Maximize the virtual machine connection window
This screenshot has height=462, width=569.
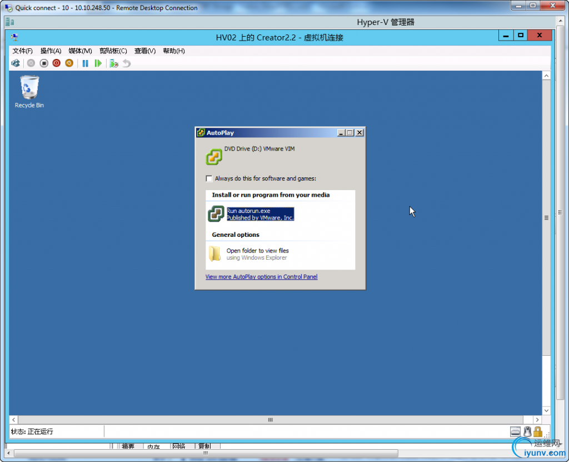pyautogui.click(x=520, y=36)
